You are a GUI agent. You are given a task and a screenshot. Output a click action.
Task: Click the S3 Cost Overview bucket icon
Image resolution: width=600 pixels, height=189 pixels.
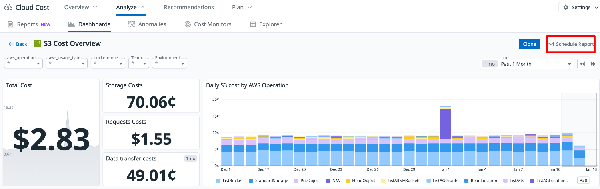[x=38, y=43]
